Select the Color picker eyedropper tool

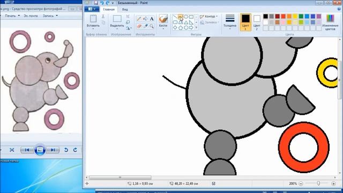[145, 26]
